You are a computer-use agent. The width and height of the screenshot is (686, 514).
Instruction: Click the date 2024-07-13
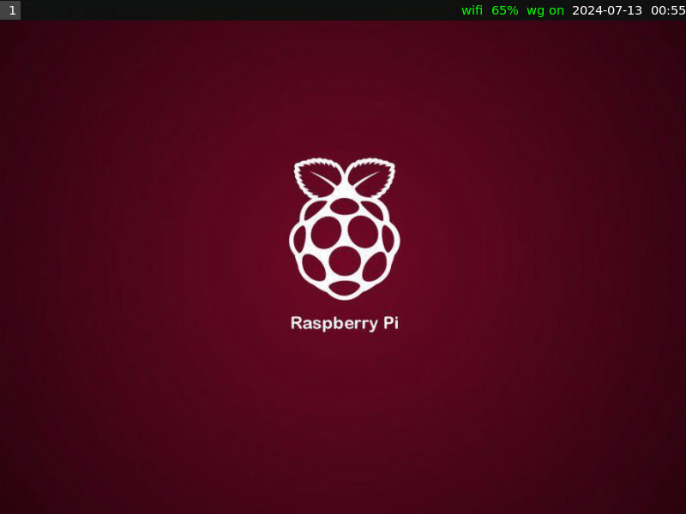coord(606,10)
